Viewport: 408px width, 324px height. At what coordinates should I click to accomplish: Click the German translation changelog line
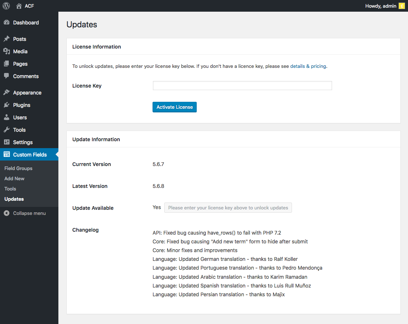click(x=225, y=259)
